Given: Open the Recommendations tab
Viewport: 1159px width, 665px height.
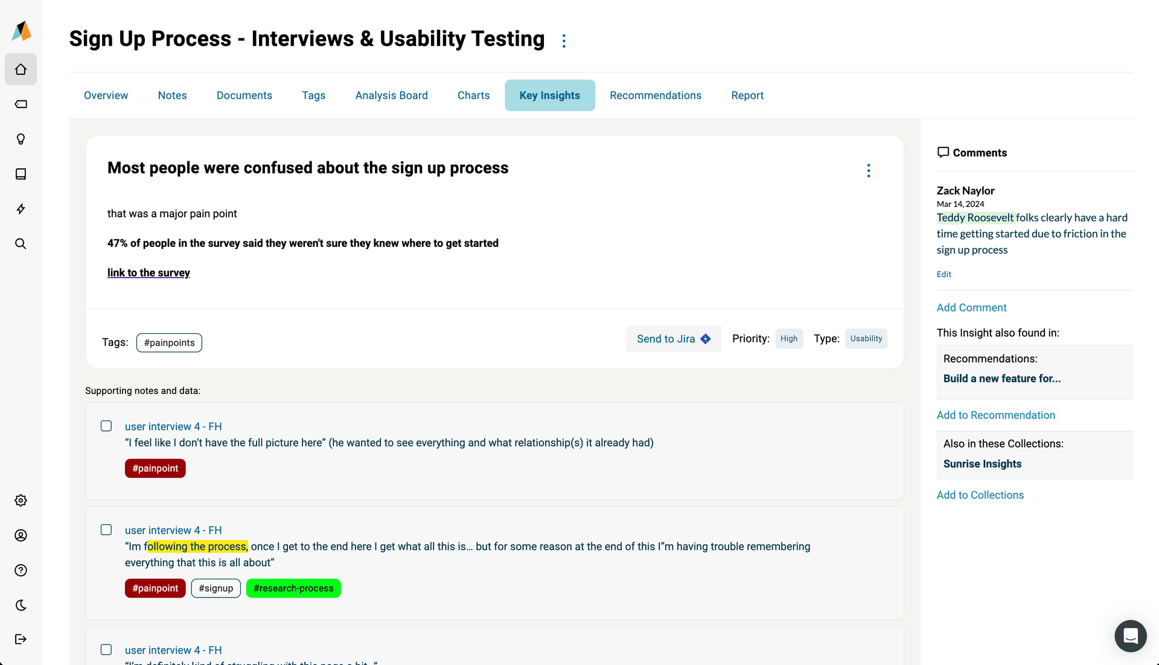Looking at the screenshot, I should tap(655, 95).
